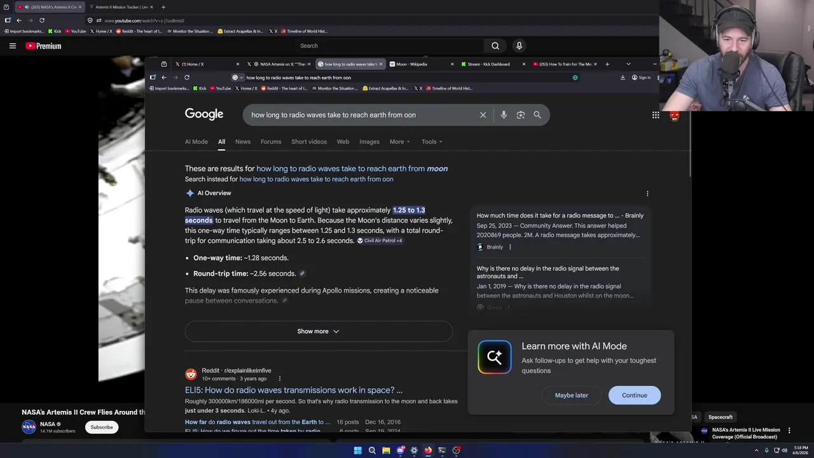Open the Discord taskbar icon

pos(400,450)
